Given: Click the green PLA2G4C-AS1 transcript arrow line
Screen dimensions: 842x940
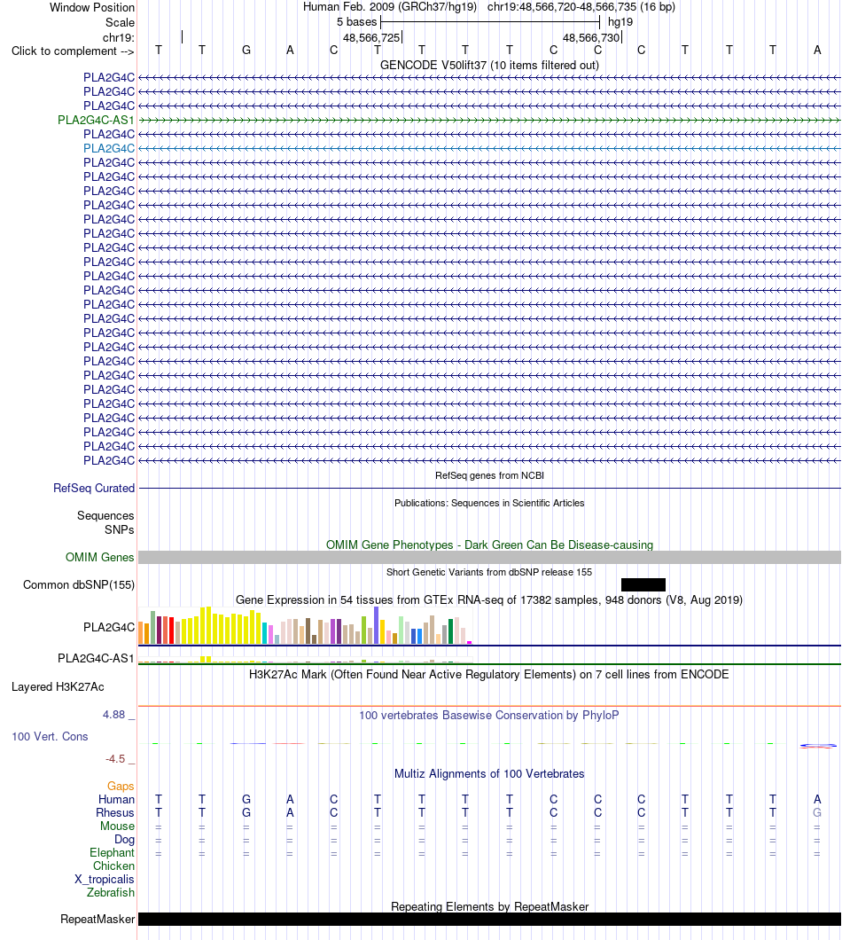Looking at the screenshot, I should (x=489, y=120).
